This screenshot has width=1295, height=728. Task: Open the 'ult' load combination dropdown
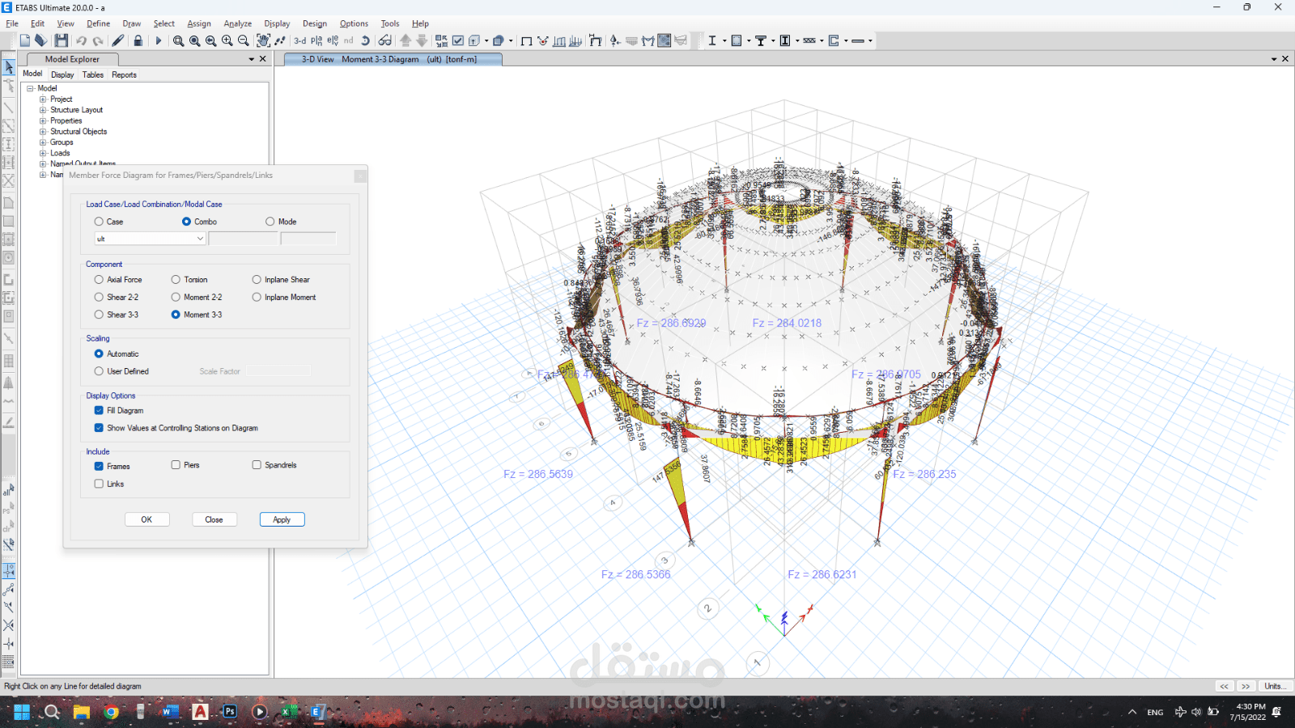(200, 239)
